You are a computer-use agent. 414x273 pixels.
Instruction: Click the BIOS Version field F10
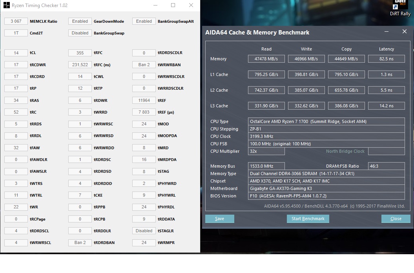pos(326,196)
